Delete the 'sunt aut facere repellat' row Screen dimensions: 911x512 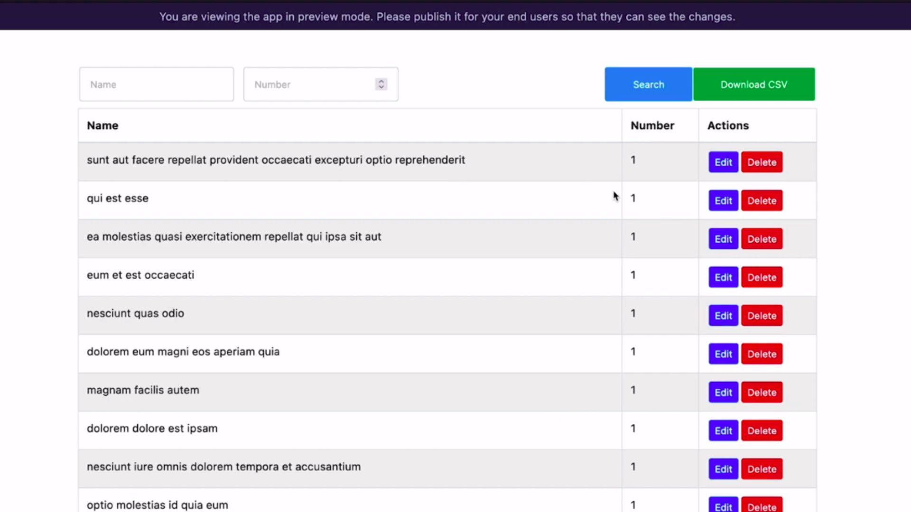(762, 162)
